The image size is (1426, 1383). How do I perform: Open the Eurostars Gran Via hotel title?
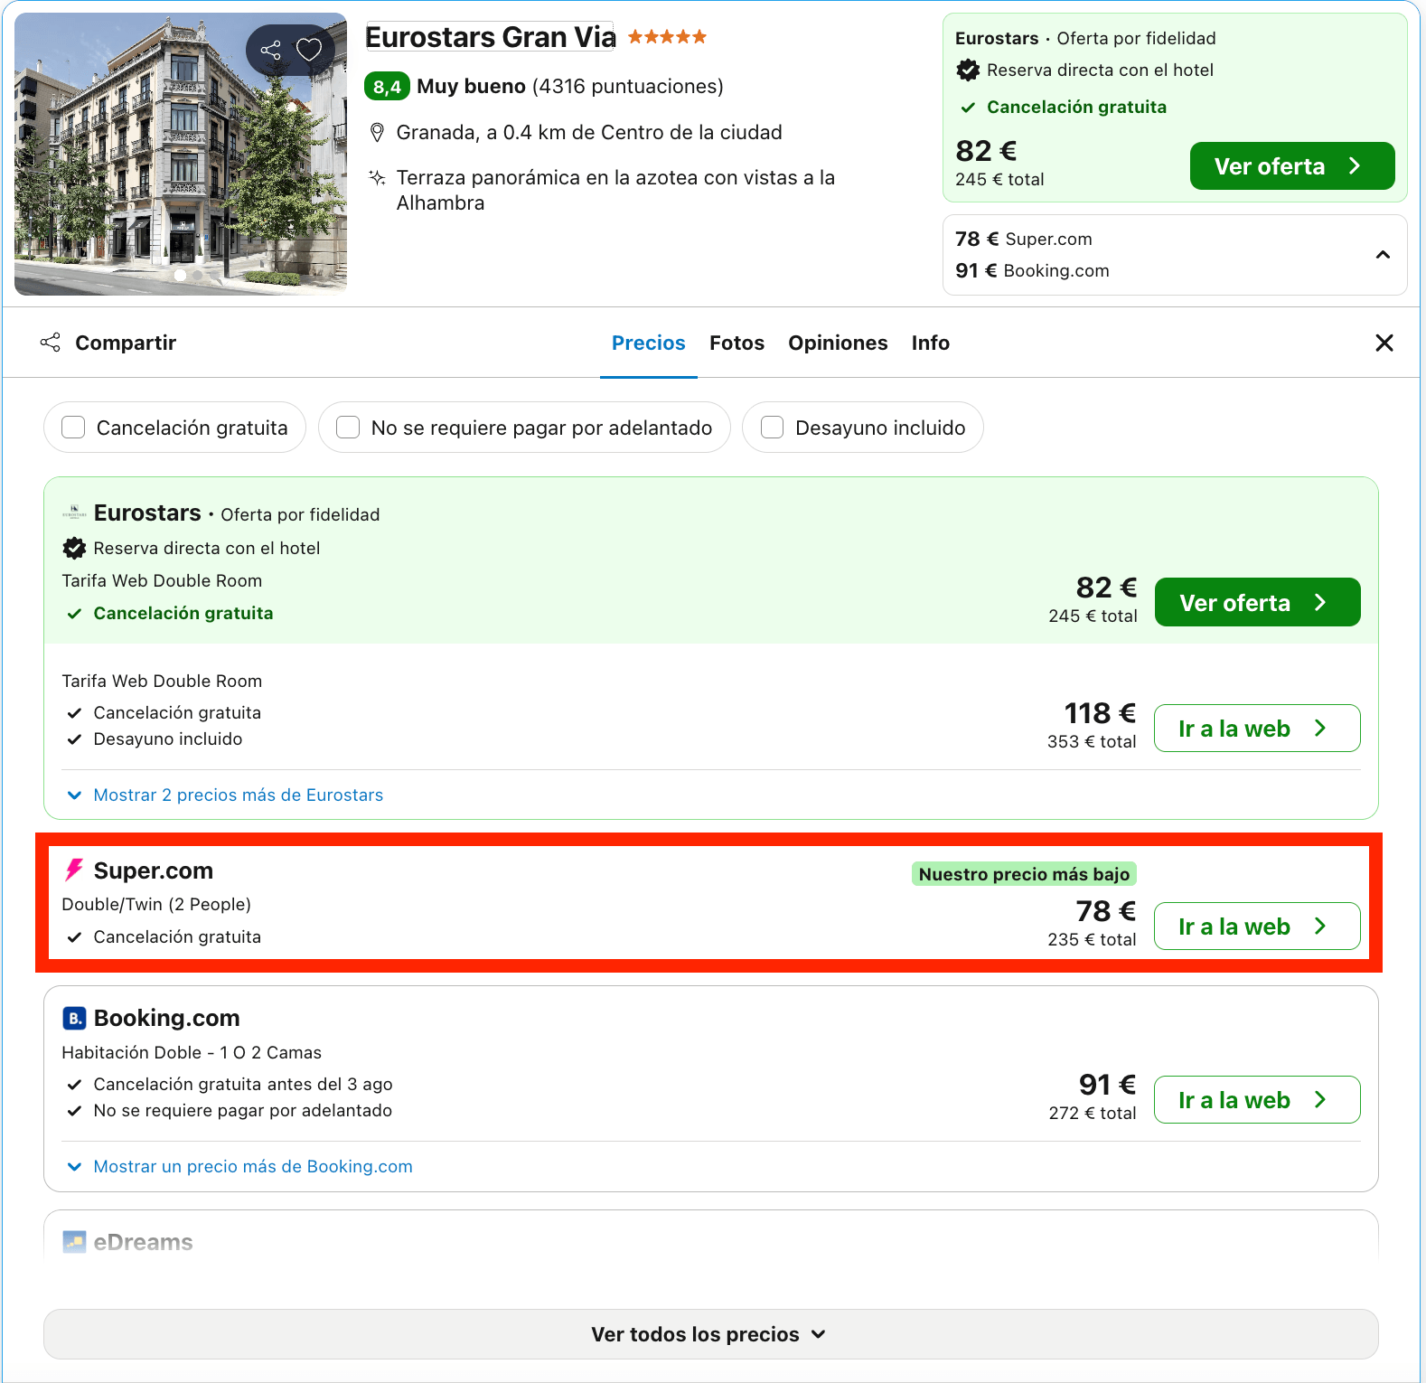pos(490,37)
